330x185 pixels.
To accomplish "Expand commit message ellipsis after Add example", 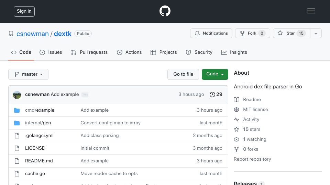I will click(85, 95).
